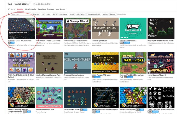The height and width of the screenshot is (114, 177).
Task: Filter by the sprites tag
Action: [x=105, y=14]
